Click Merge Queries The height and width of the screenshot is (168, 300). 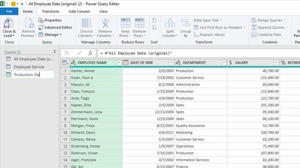(x=268, y=20)
